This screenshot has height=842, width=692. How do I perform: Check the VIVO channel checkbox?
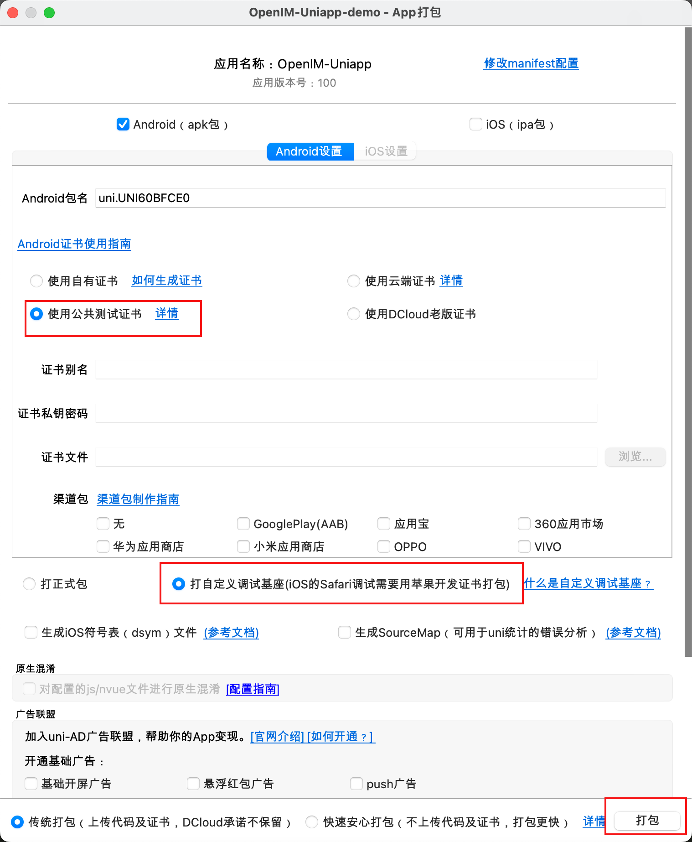(x=524, y=546)
